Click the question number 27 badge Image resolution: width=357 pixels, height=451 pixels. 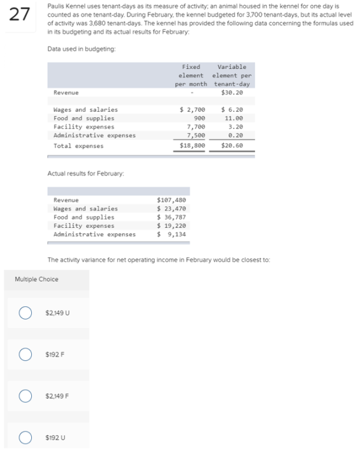click(19, 15)
